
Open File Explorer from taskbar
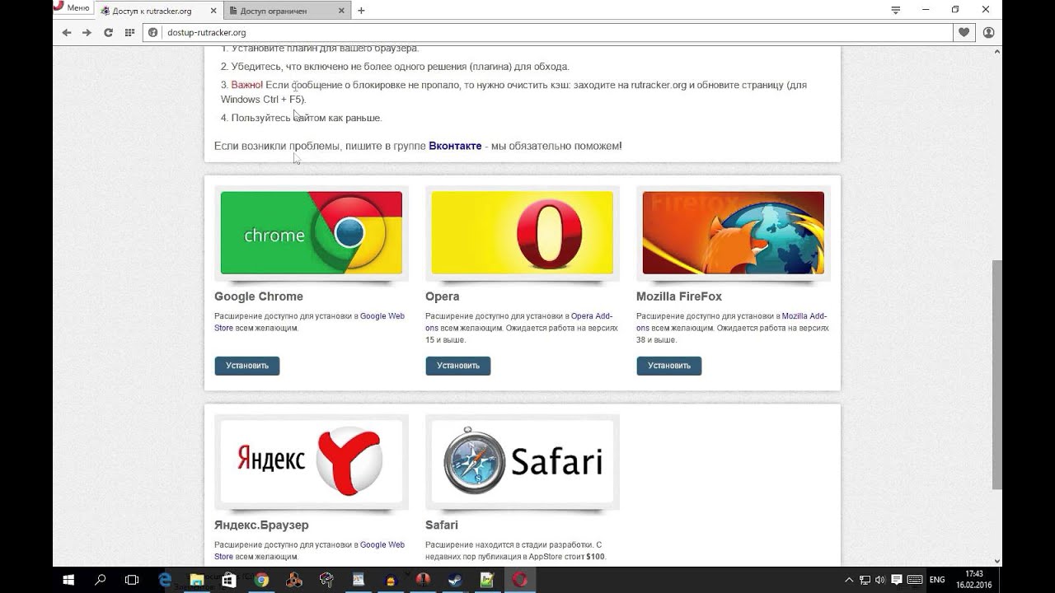197,580
